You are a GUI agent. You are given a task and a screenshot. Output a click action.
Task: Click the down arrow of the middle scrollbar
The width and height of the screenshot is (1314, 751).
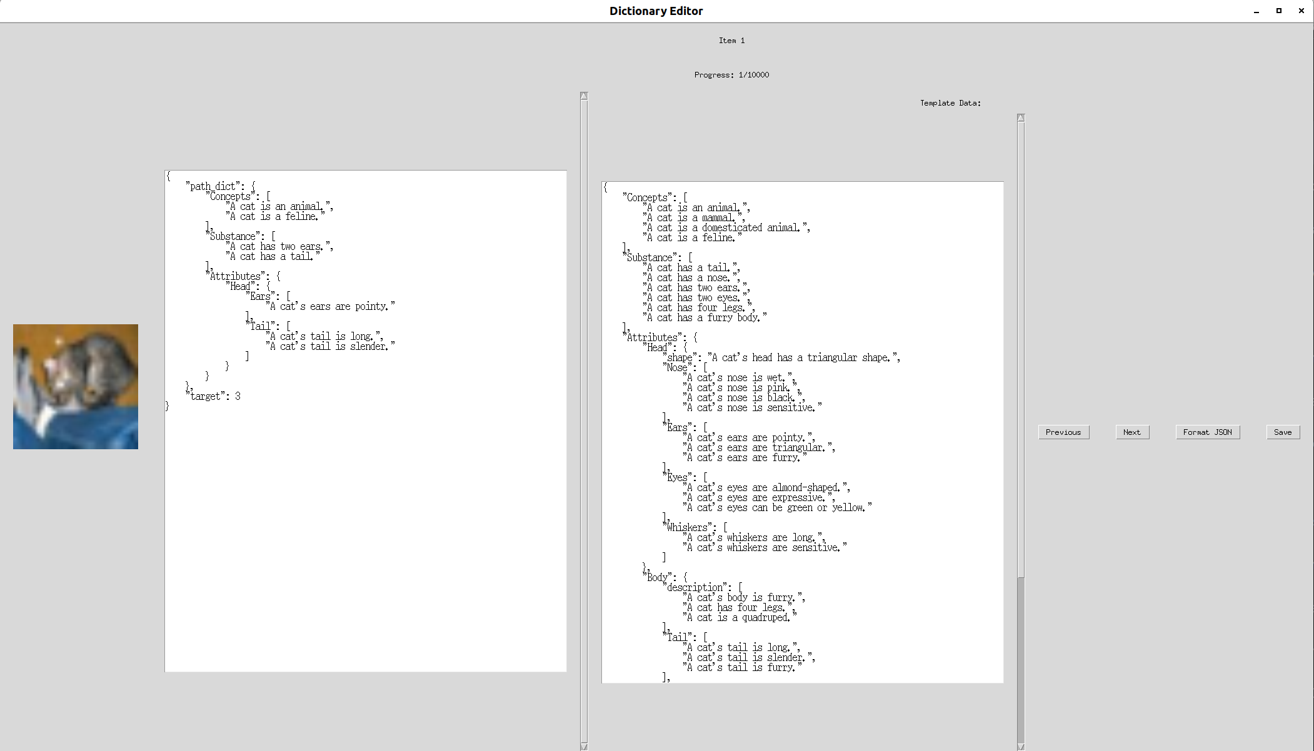[584, 746]
